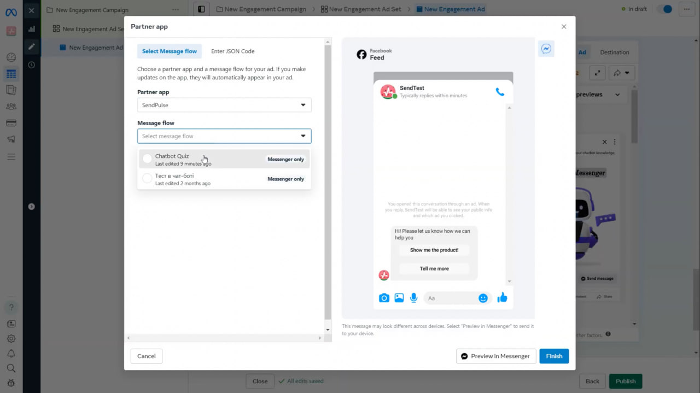Click the dialog's horizontal scrollbar

point(224,338)
